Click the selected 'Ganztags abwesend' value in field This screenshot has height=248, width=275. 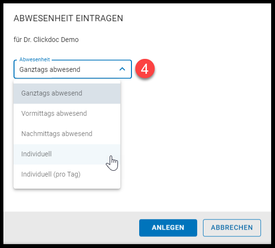click(50, 69)
